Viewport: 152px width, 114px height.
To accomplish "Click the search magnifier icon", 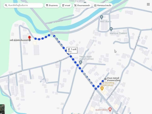I will [6, 5].
